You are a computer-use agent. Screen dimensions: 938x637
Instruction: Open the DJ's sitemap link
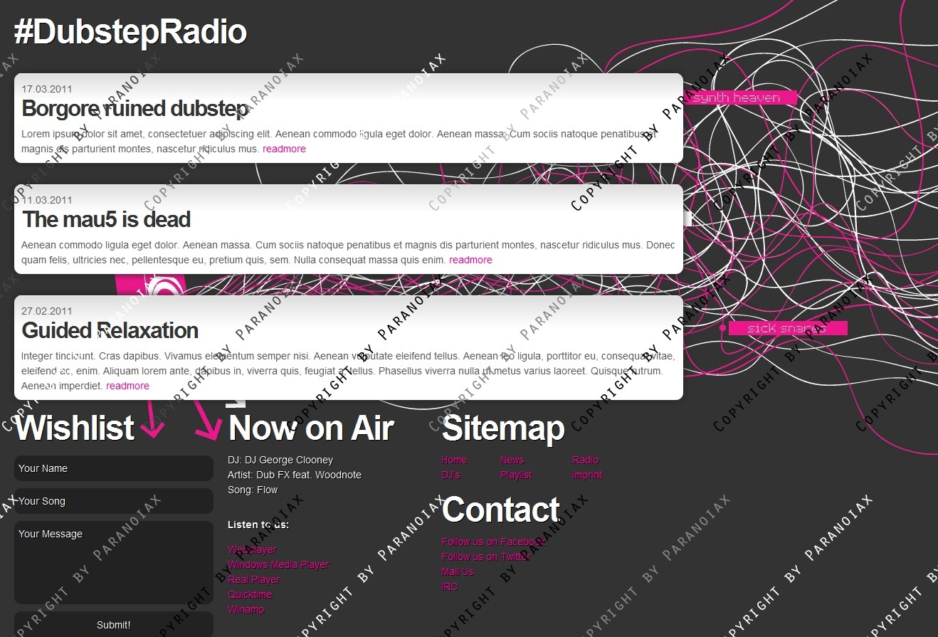(x=450, y=475)
